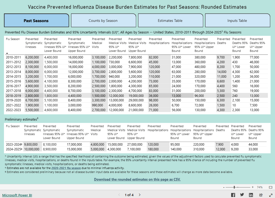
Task: Switch to the Counts by Season tab
Action: tap(103, 20)
